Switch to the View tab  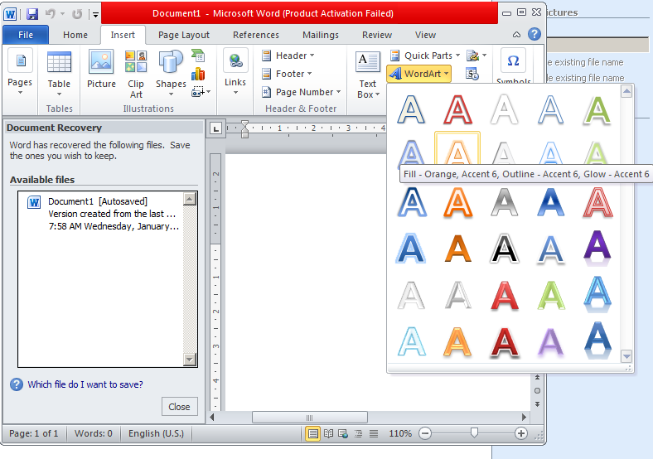425,35
